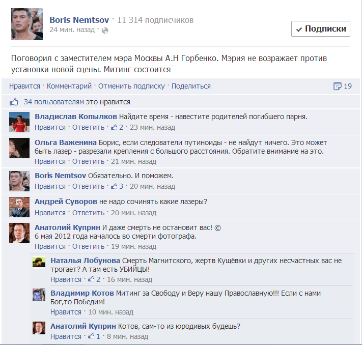Click Boris Nemtsov's large profile photo
Viewport: 362px width, 345px height.
(27, 24)
